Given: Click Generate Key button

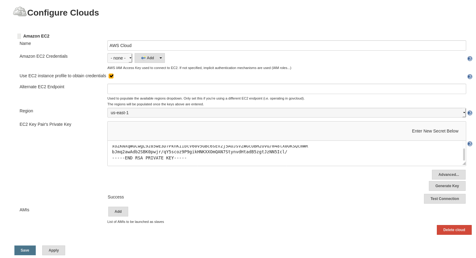Looking at the screenshot, I should [447, 186].
